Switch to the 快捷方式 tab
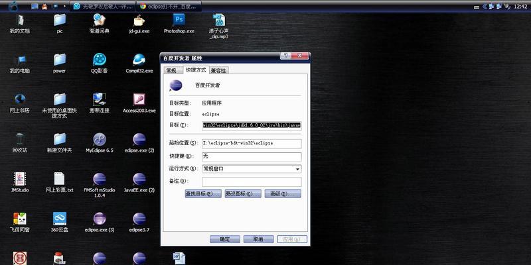Screen dimensions: 531x265 click(196, 70)
